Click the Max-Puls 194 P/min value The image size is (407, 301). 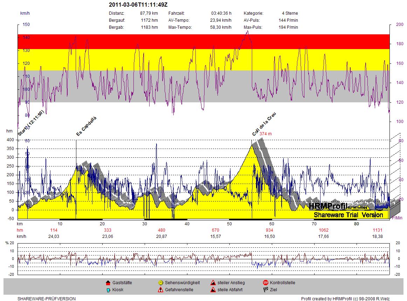(288, 27)
